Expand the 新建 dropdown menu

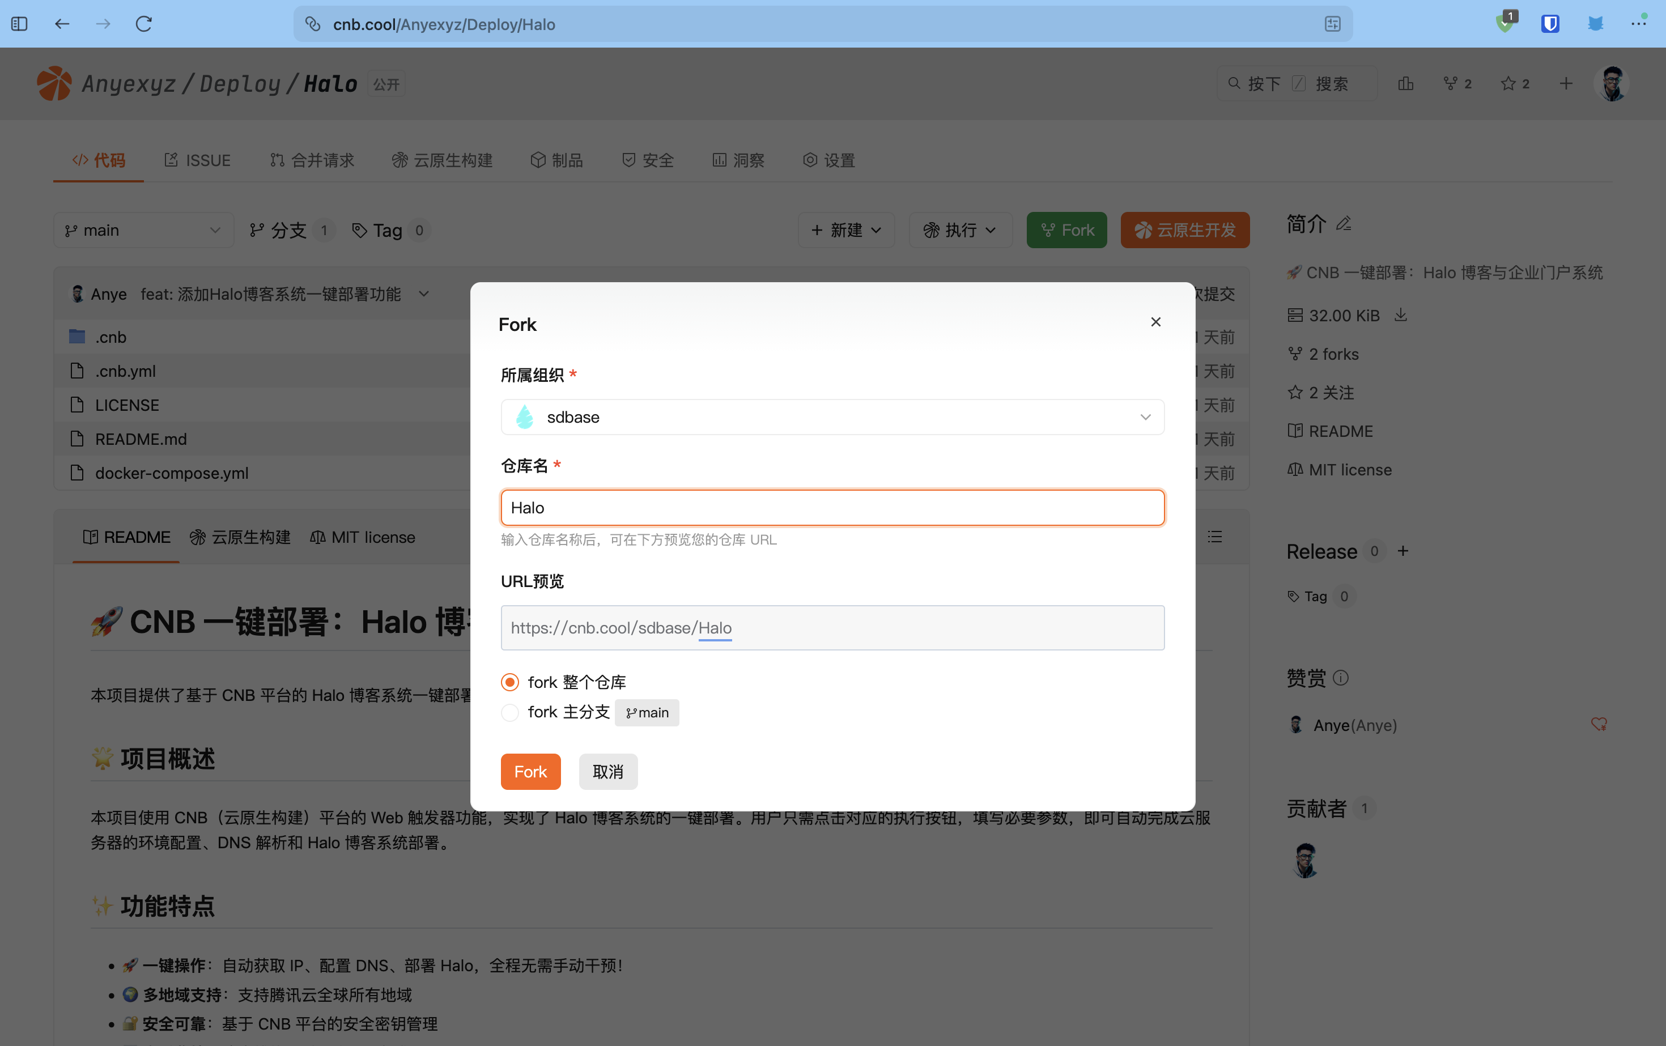tap(846, 231)
